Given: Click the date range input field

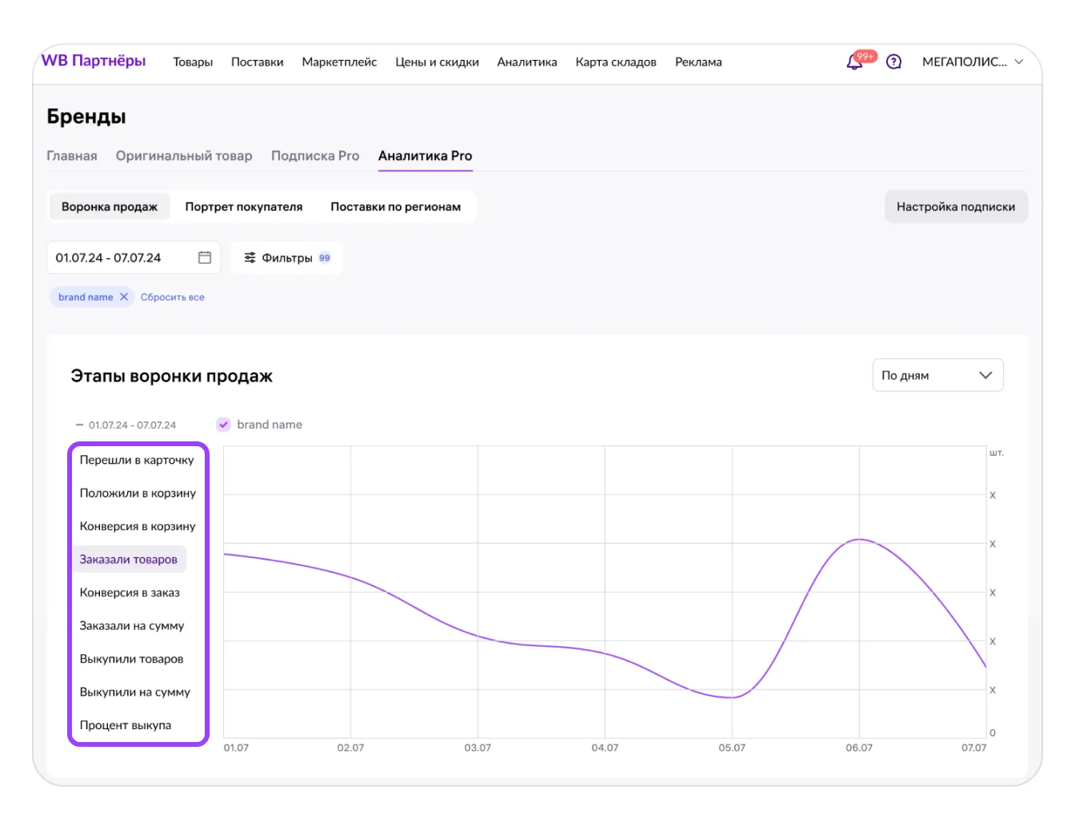Looking at the screenshot, I should [x=134, y=257].
